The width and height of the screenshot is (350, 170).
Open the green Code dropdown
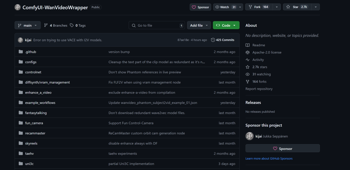(226, 25)
